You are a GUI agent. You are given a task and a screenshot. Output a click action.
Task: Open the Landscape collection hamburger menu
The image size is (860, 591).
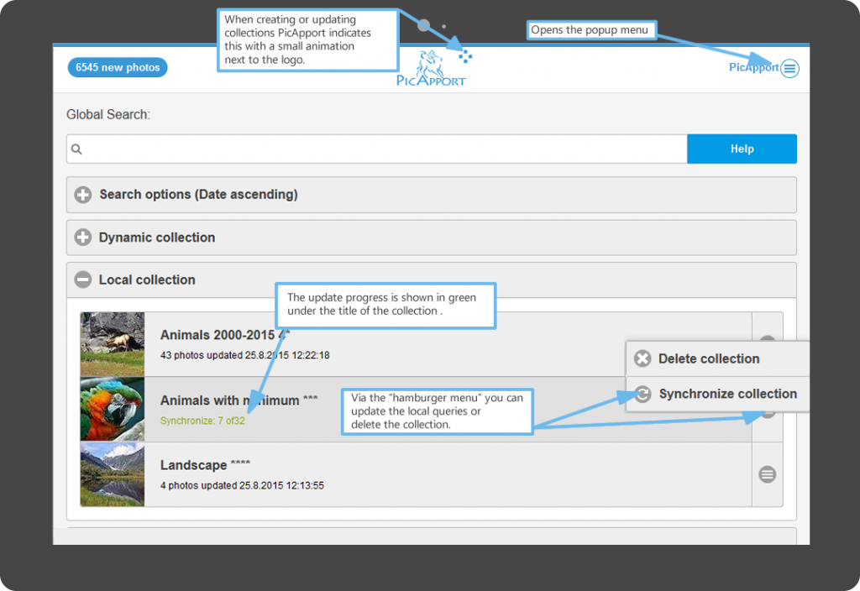tap(767, 474)
